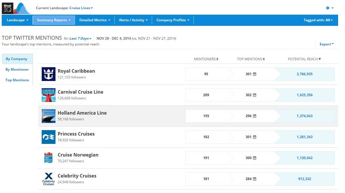Click Holland America mentioners count 155

(206, 116)
